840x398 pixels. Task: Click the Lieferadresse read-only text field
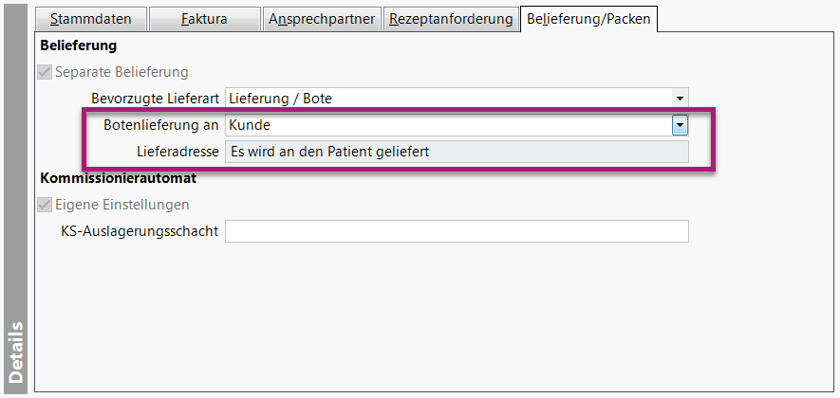click(x=456, y=152)
